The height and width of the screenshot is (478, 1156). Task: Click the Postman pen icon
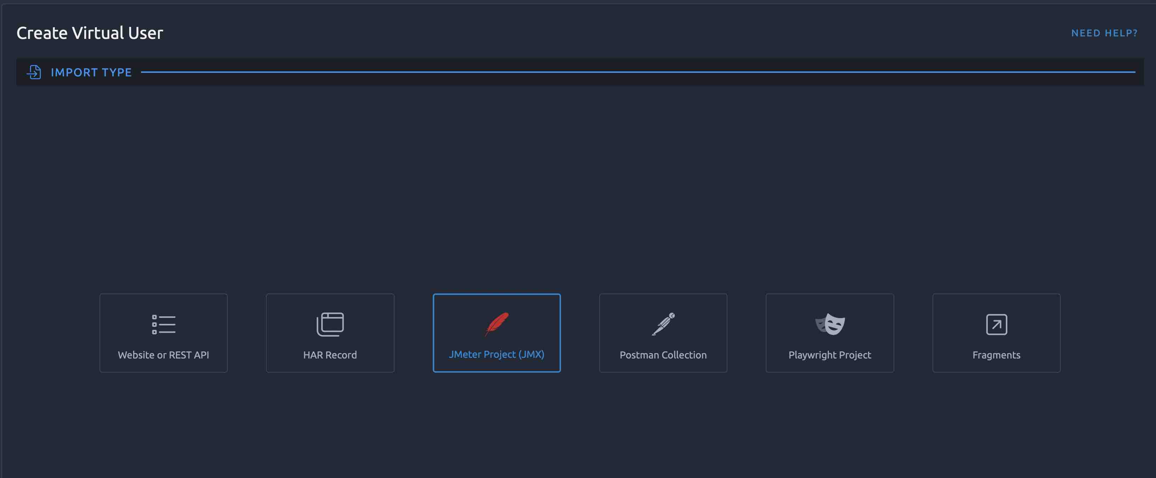pos(663,324)
